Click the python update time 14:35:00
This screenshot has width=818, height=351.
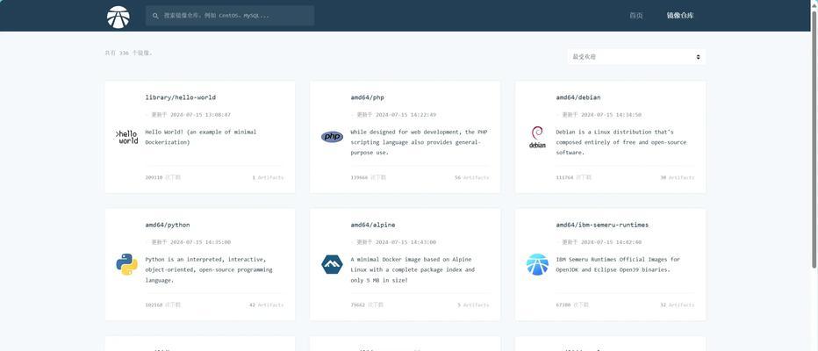tap(190, 242)
